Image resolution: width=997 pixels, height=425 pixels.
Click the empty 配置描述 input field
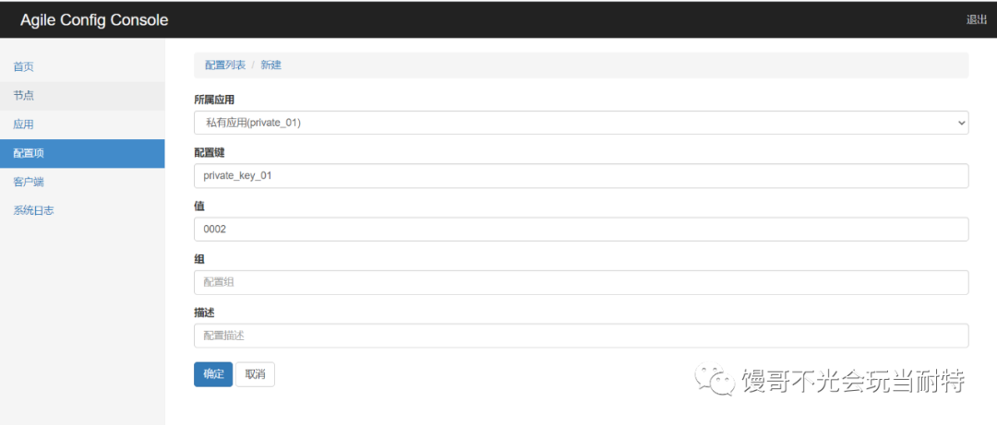[582, 336]
